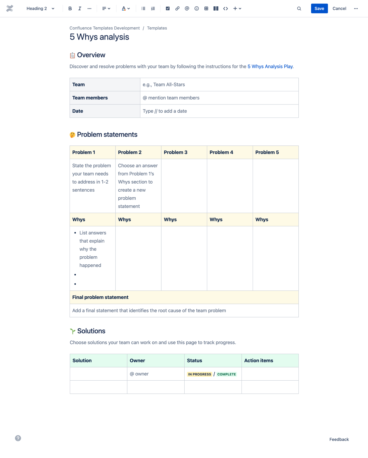The image size is (368, 458).
Task: Insert a bullet list
Action: pyautogui.click(x=143, y=9)
